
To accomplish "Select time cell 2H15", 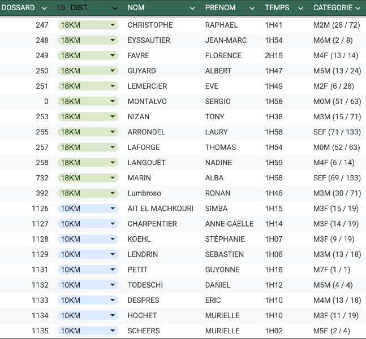I will (274, 55).
